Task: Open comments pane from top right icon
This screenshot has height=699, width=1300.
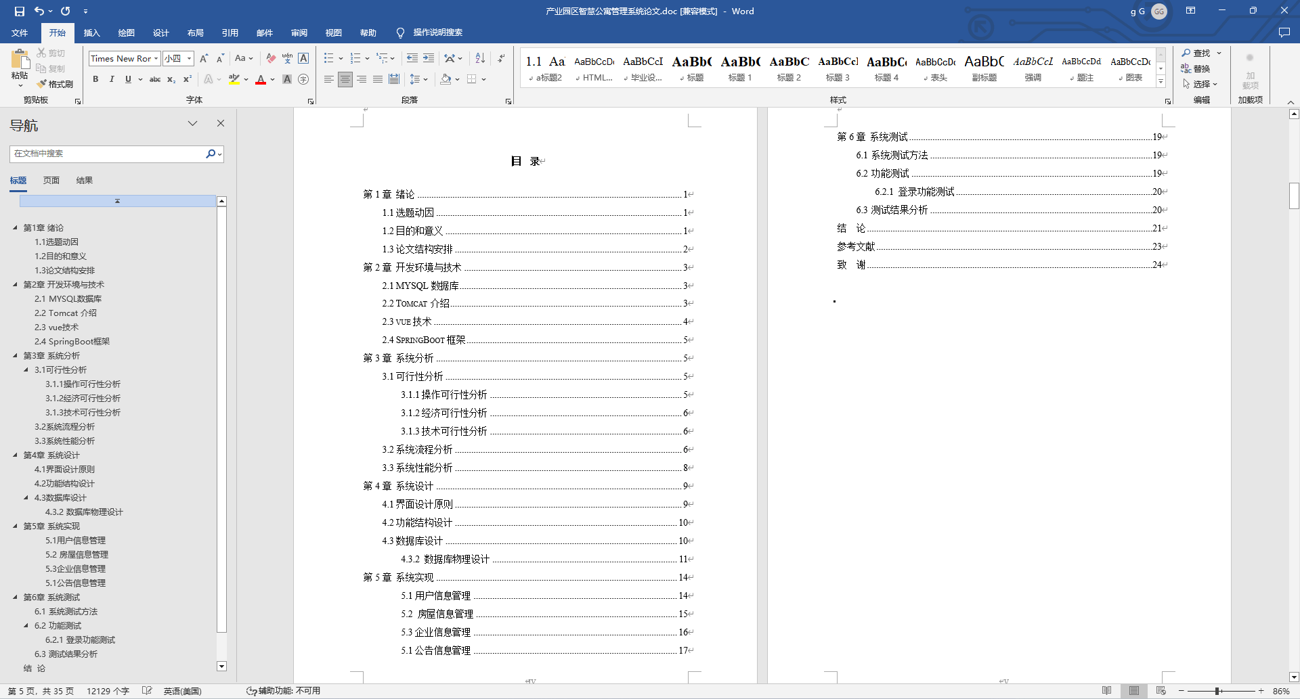Action: coord(1284,32)
